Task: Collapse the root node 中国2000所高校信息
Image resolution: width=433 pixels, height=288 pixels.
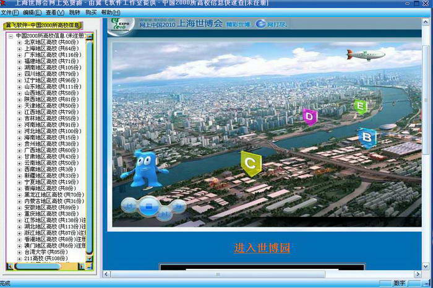Action: coord(11,36)
